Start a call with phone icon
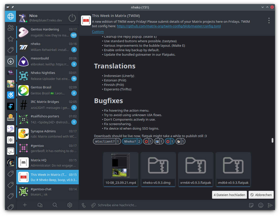This screenshot has width=280, height=216. [x=84, y=205]
